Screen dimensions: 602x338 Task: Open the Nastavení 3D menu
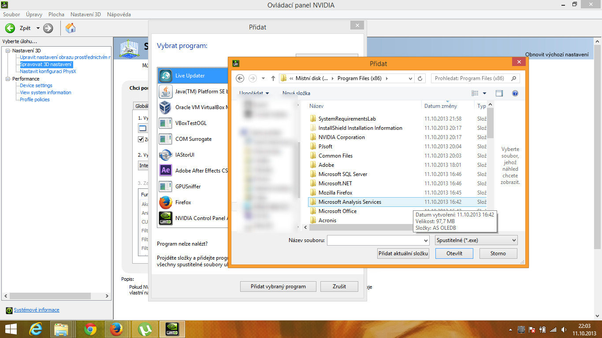coord(85,15)
